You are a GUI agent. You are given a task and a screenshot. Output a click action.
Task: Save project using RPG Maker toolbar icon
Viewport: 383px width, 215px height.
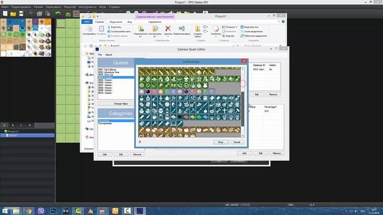point(22,14)
